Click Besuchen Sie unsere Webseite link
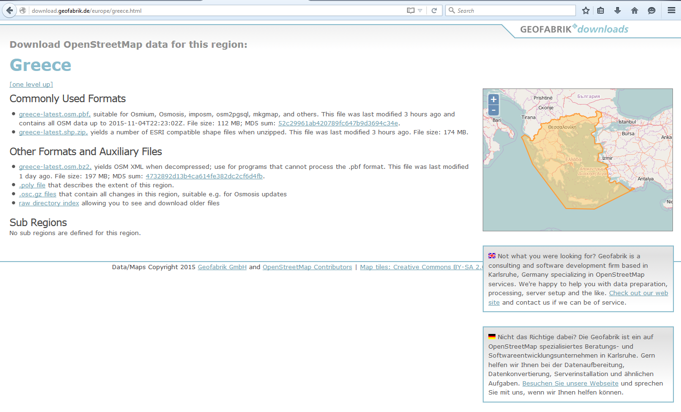681x412 pixels. click(x=570, y=383)
